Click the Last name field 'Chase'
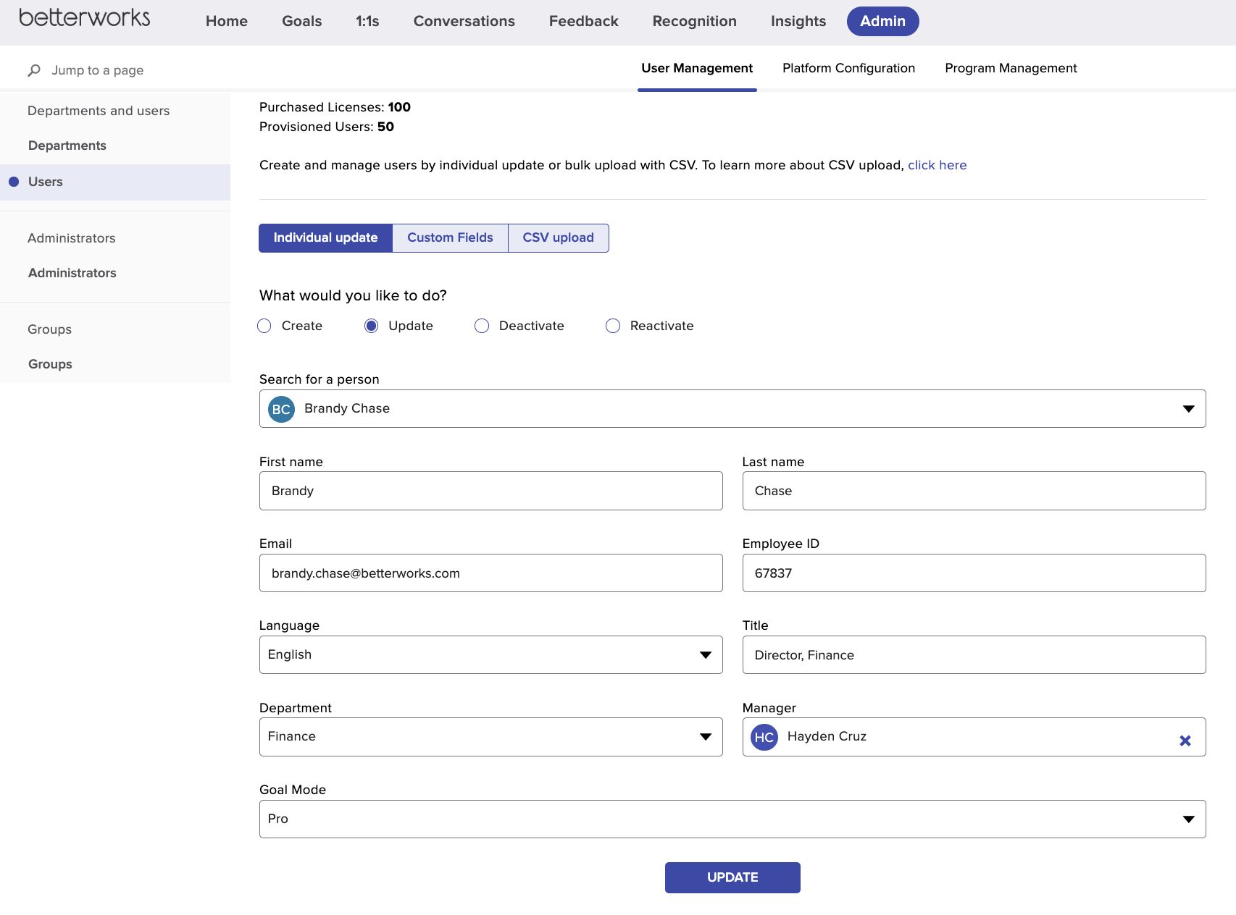This screenshot has width=1236, height=915. pyautogui.click(x=974, y=491)
